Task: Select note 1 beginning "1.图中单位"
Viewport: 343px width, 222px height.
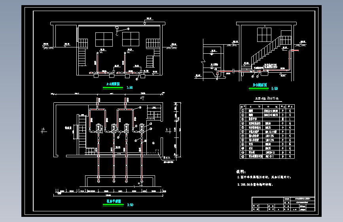Action: (264, 177)
